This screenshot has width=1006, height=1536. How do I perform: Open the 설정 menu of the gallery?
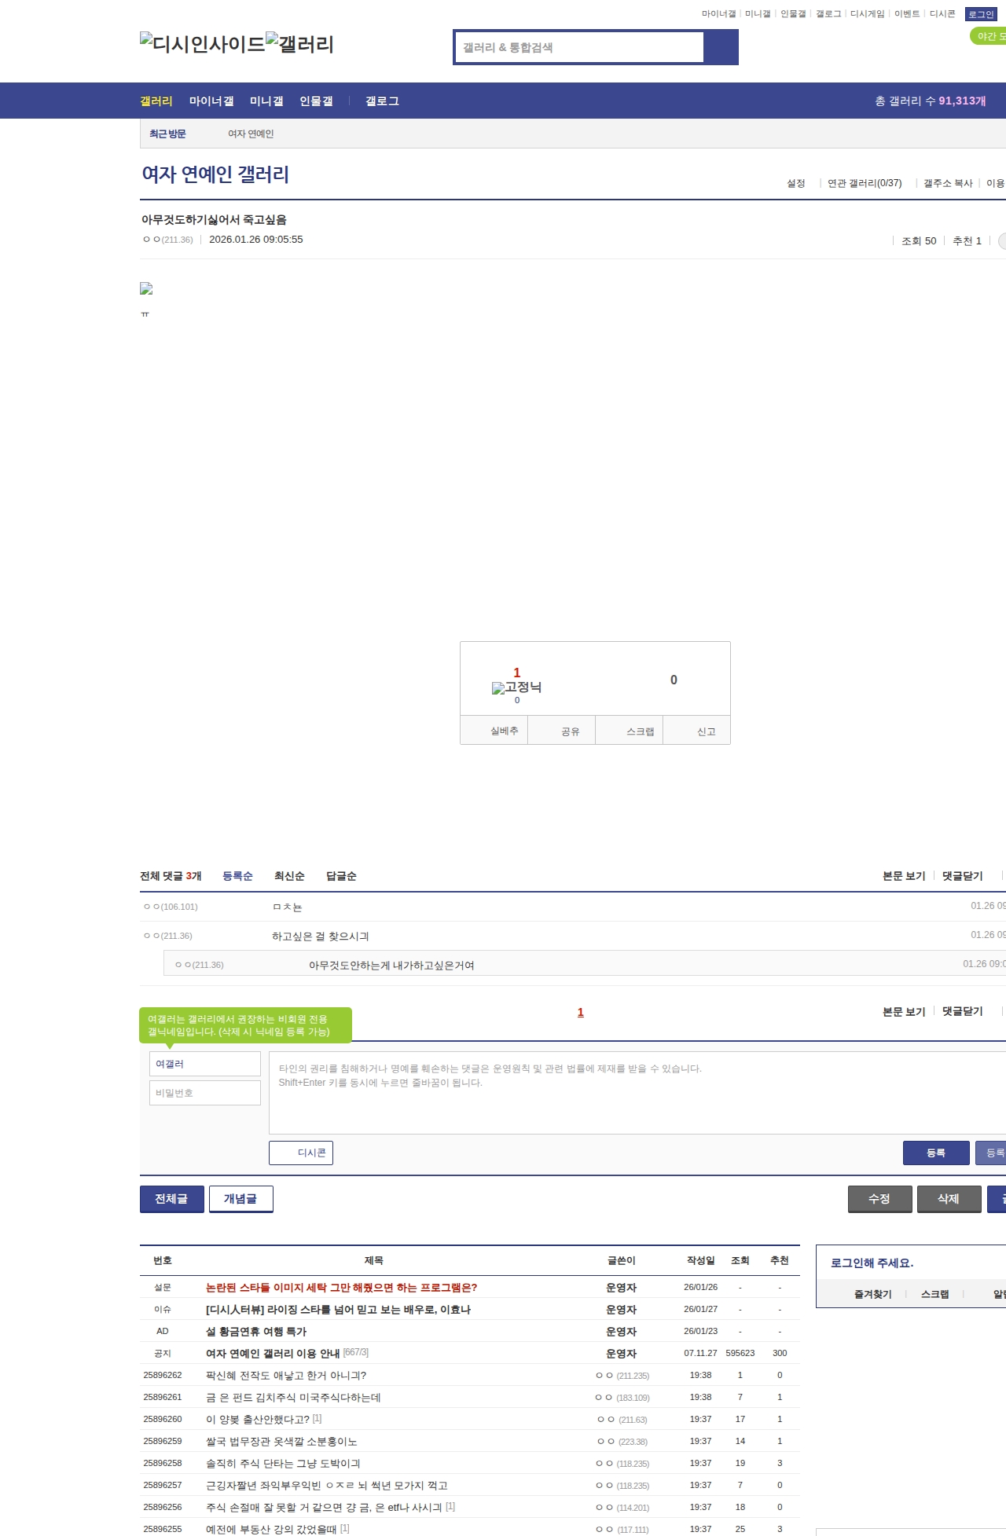click(x=796, y=183)
